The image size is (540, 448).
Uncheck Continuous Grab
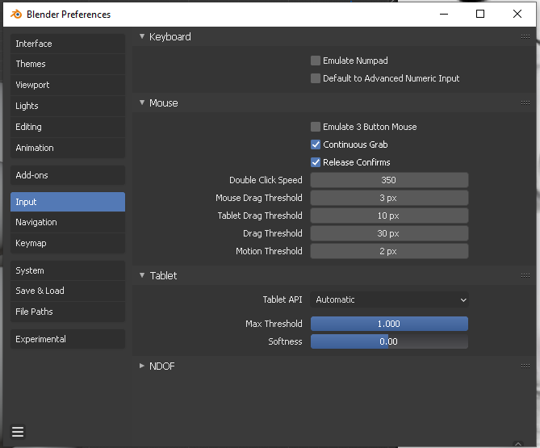[316, 144]
